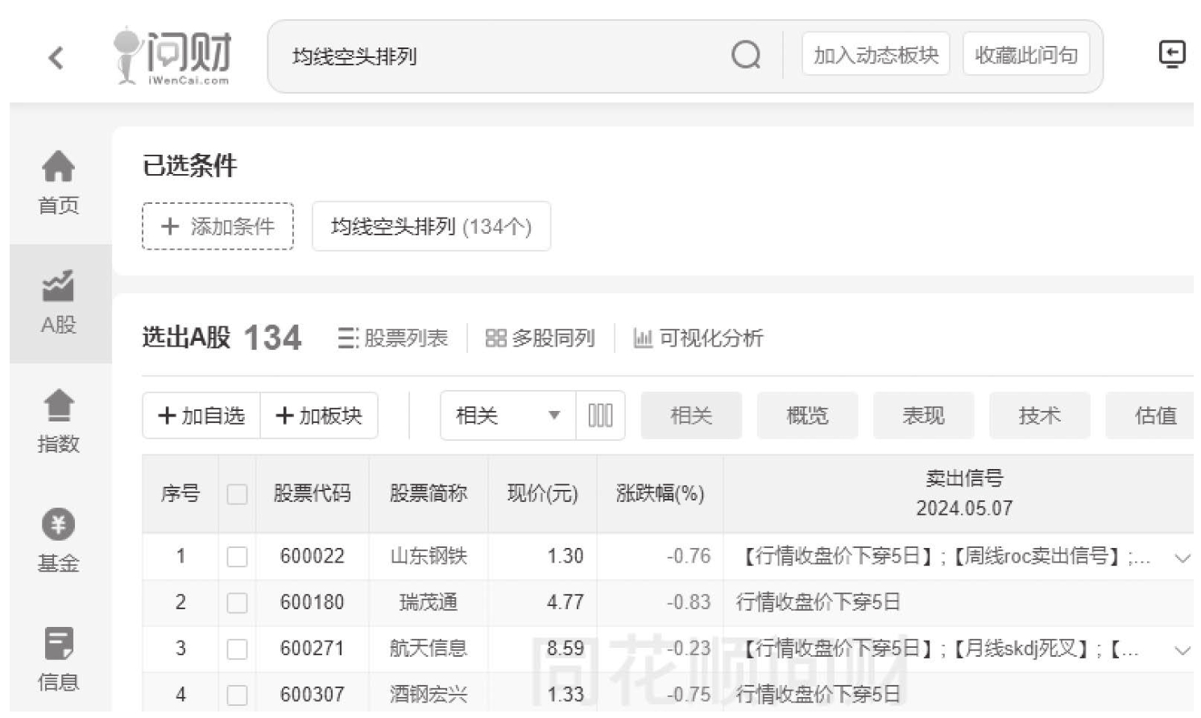
Task: Click 加板块 button
Action: point(319,416)
